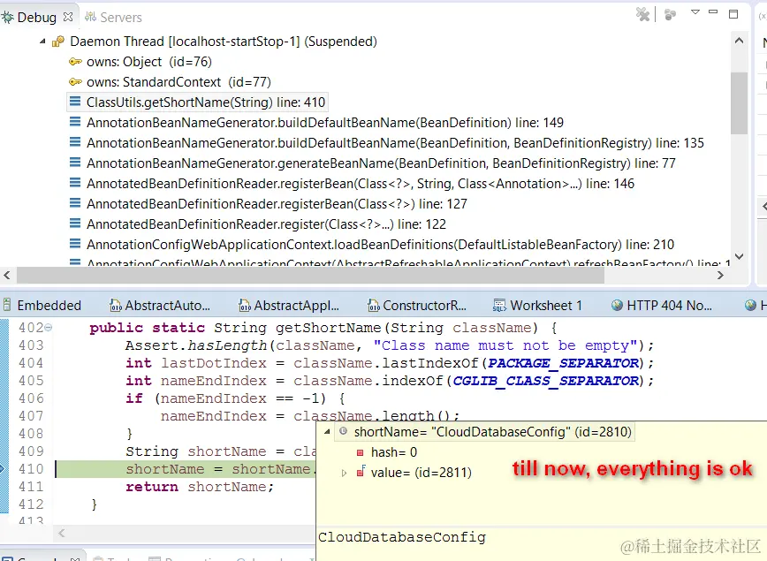
Task: Open the HTTP 404 No... browser tab
Action: pos(662,306)
